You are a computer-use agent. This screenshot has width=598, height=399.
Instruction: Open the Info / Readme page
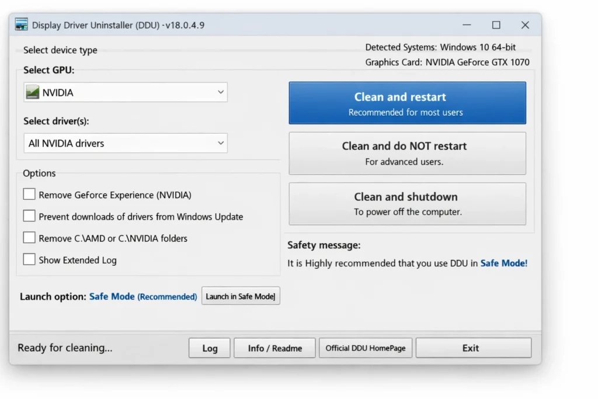pyautogui.click(x=274, y=348)
